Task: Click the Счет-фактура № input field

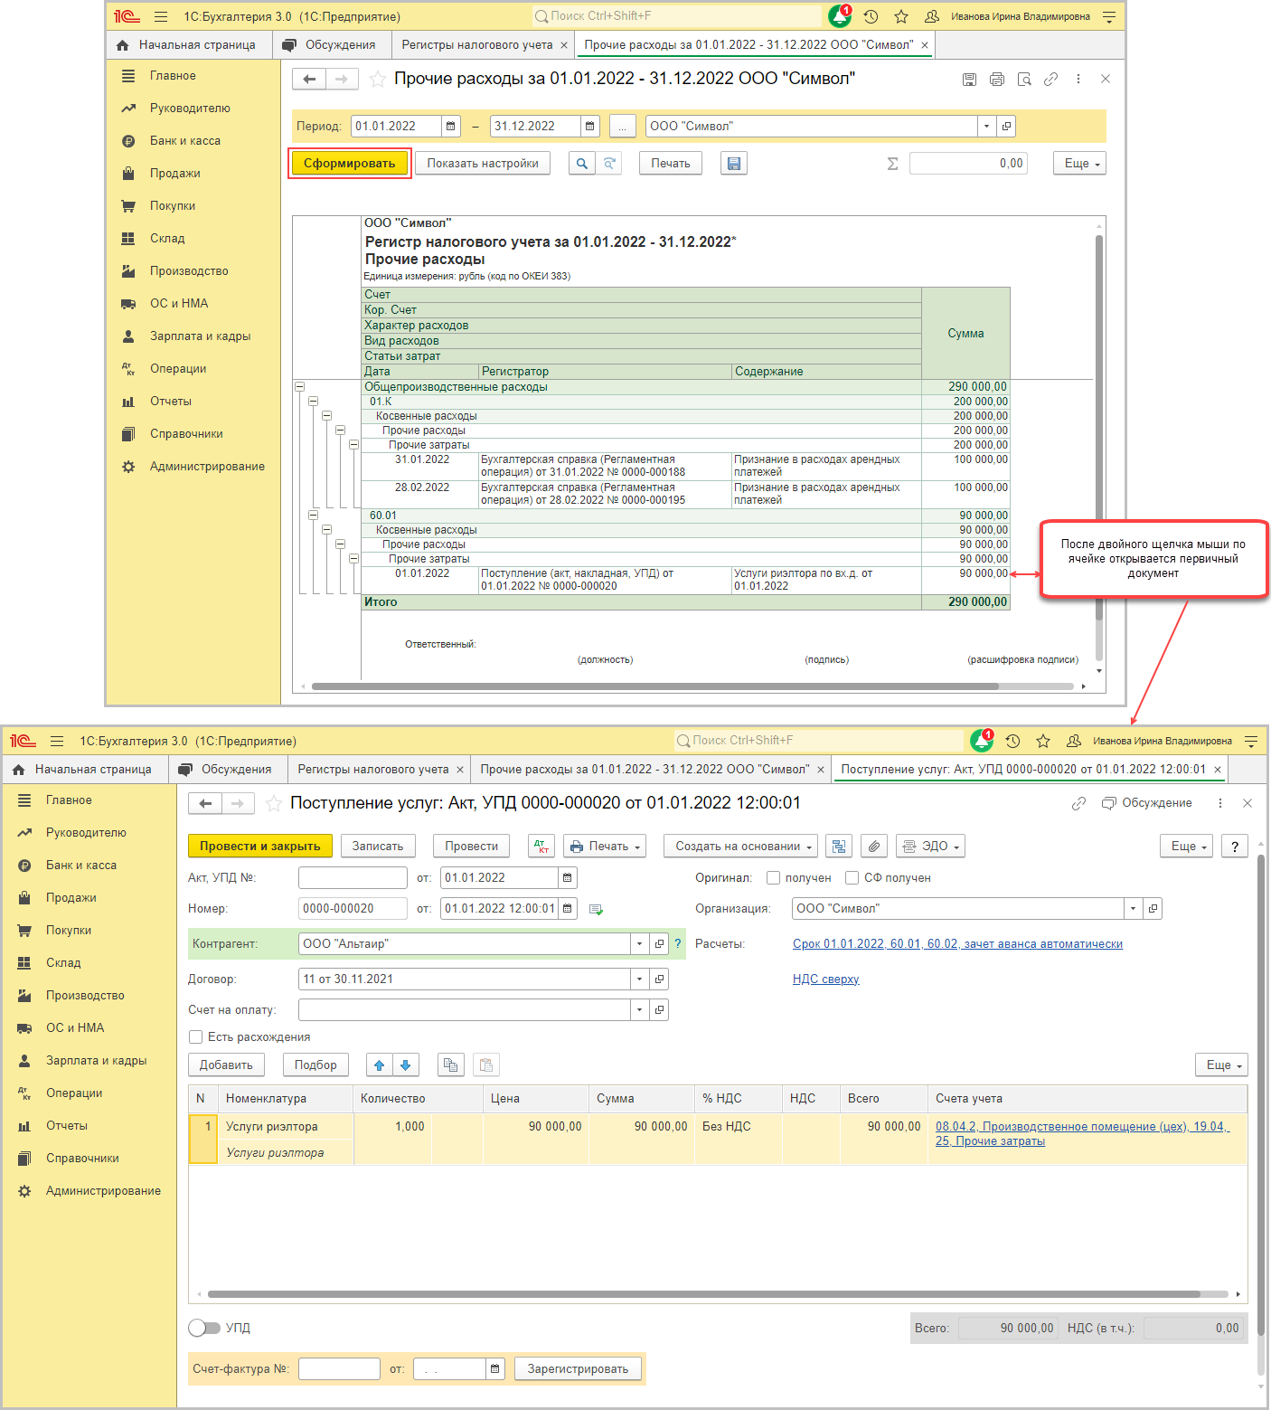Action: click(x=339, y=1369)
